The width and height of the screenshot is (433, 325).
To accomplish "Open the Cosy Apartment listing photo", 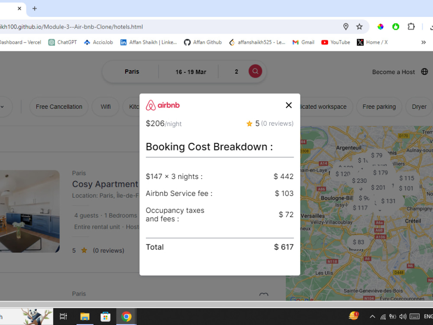I will [29, 211].
